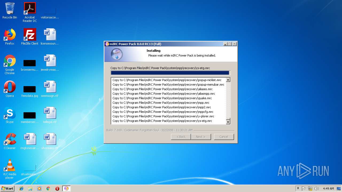342x192 pixels.
Task: Open licensesoun Word document
Action: (50, 37)
